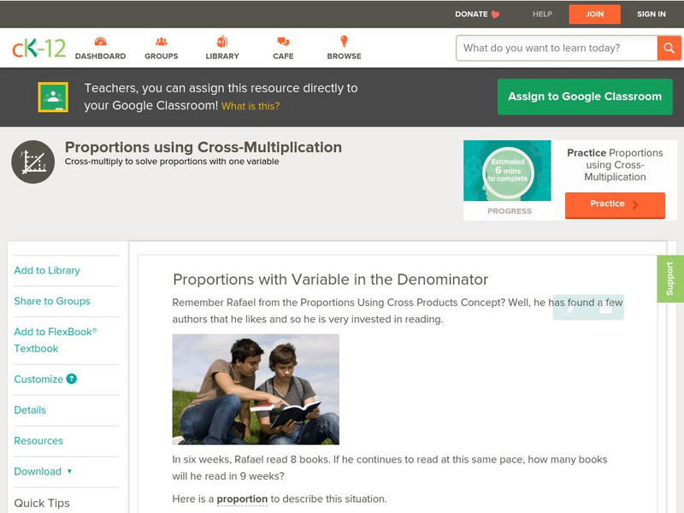Click the JOIN button

coord(594,15)
